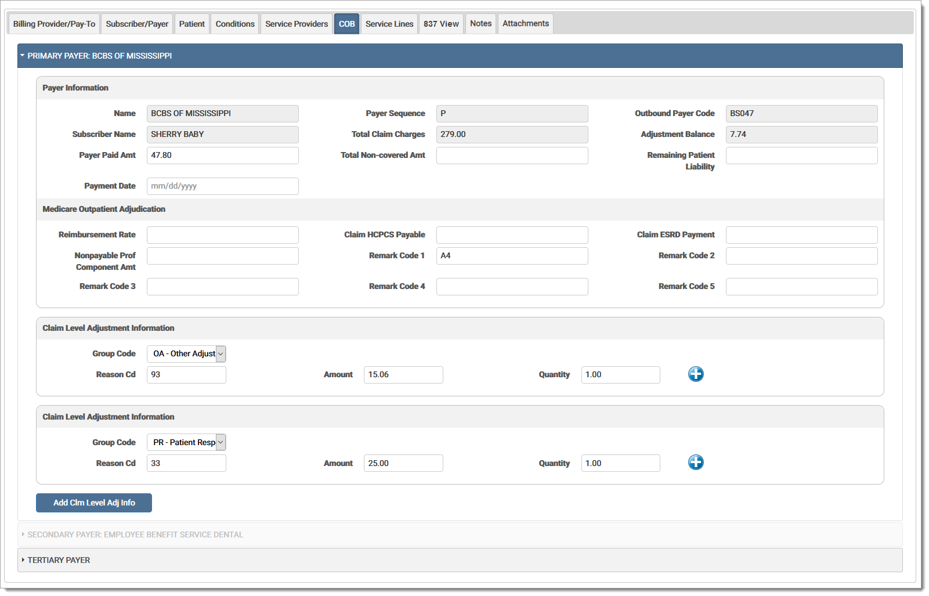Screen dimensions: 929x596
Task: Click the Reason Cd field containing 33
Action: [x=186, y=463]
